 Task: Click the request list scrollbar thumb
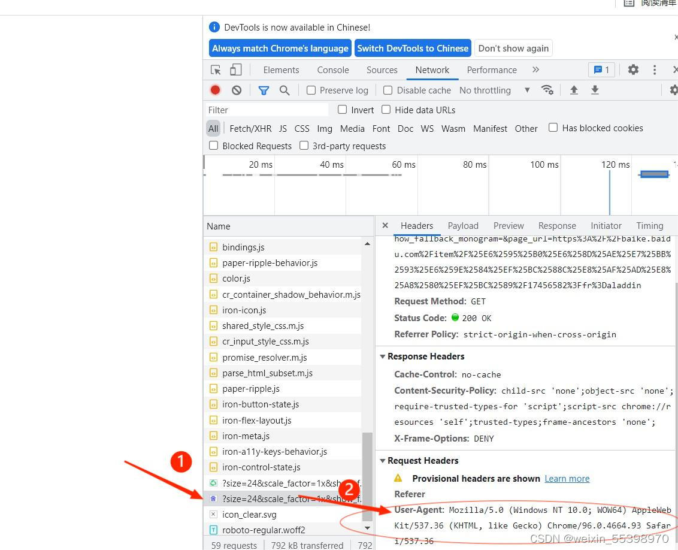tap(367, 476)
